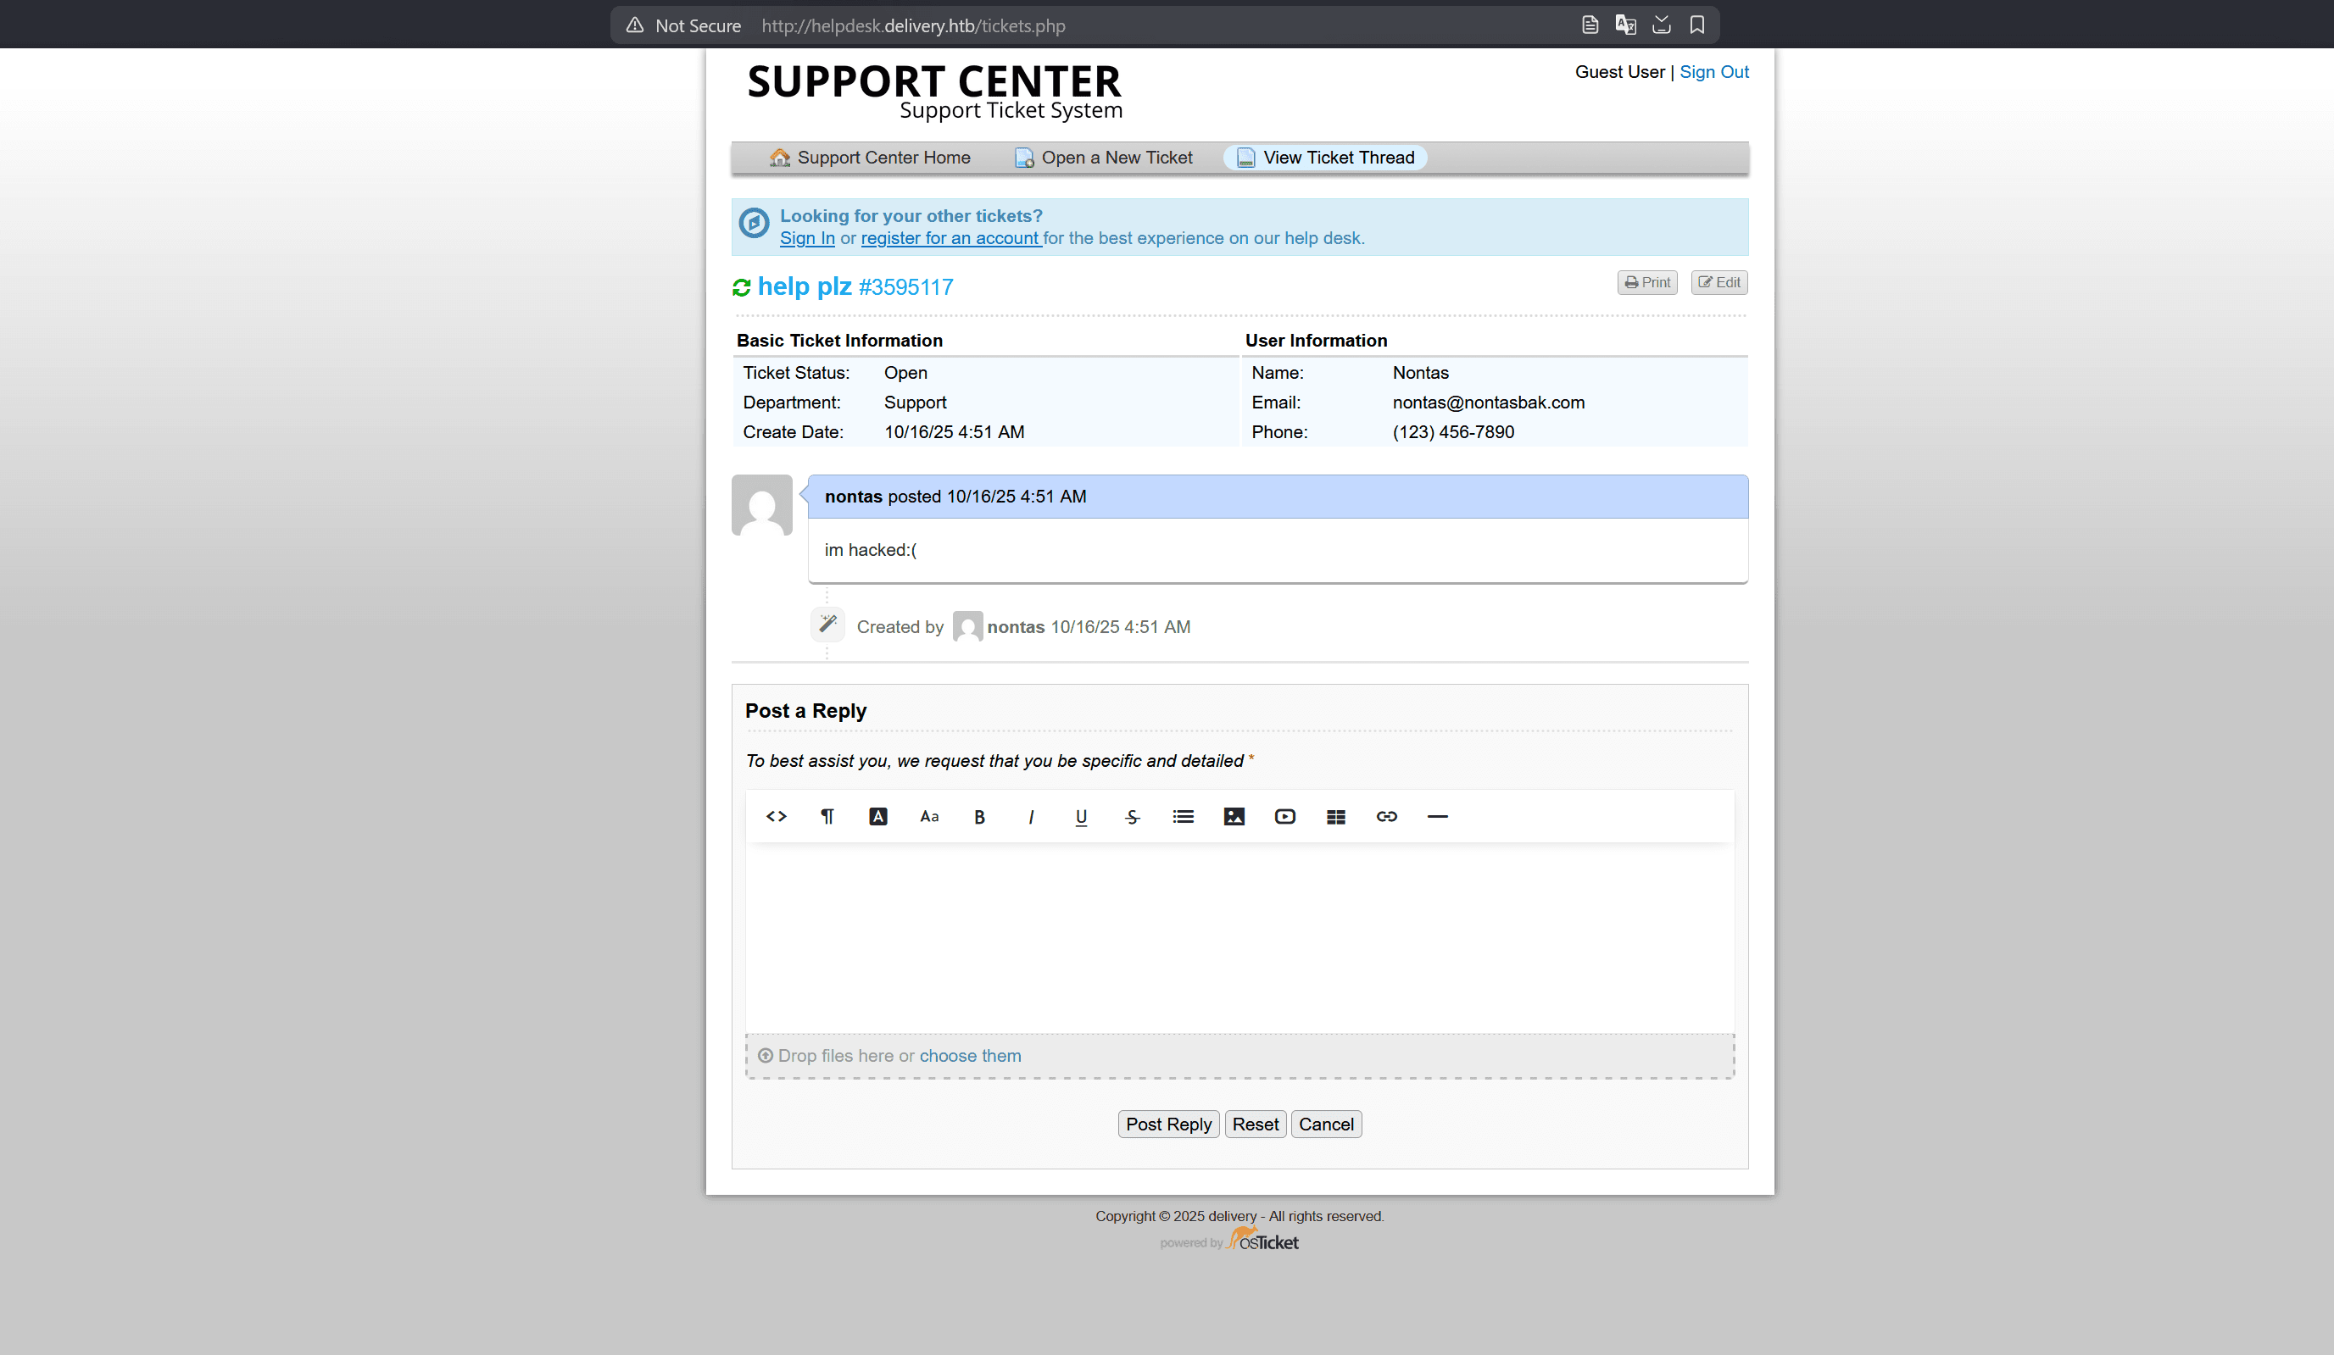Click the Sign Out link
Screen dimensions: 2334x1355
1713,72
